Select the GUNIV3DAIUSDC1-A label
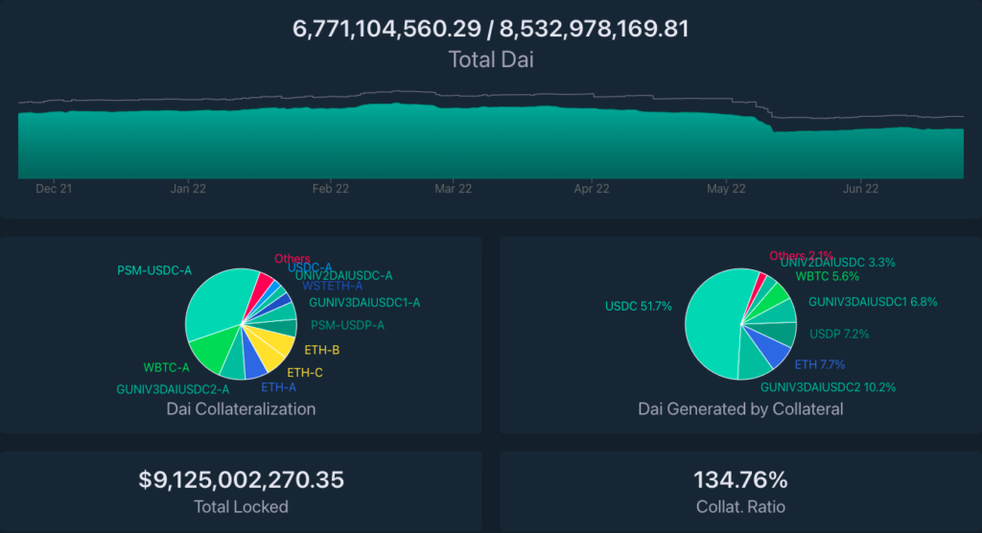 [x=364, y=302]
